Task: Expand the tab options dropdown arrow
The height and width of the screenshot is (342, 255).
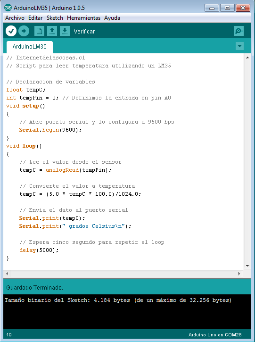Action: (x=239, y=46)
